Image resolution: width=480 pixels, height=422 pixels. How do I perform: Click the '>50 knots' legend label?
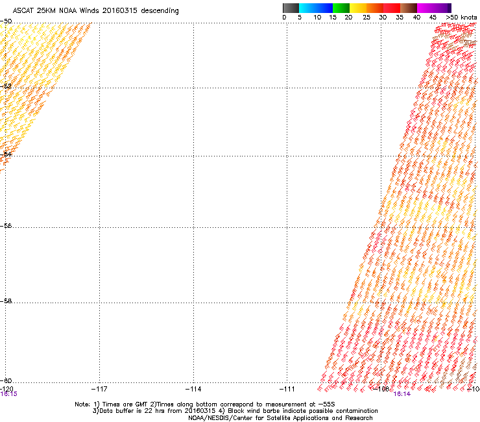point(461,18)
